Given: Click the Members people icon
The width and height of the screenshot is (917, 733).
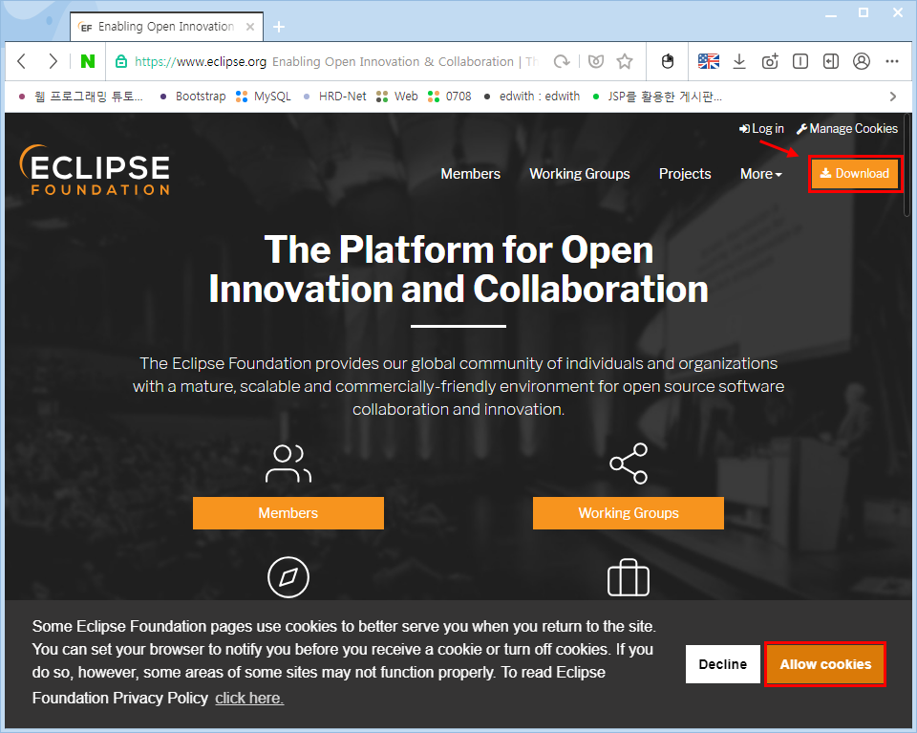Looking at the screenshot, I should click(288, 464).
